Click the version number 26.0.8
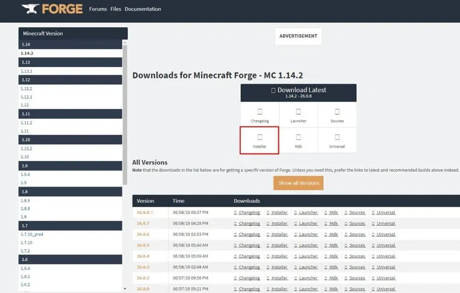This screenshot has height=293, width=460. (143, 212)
